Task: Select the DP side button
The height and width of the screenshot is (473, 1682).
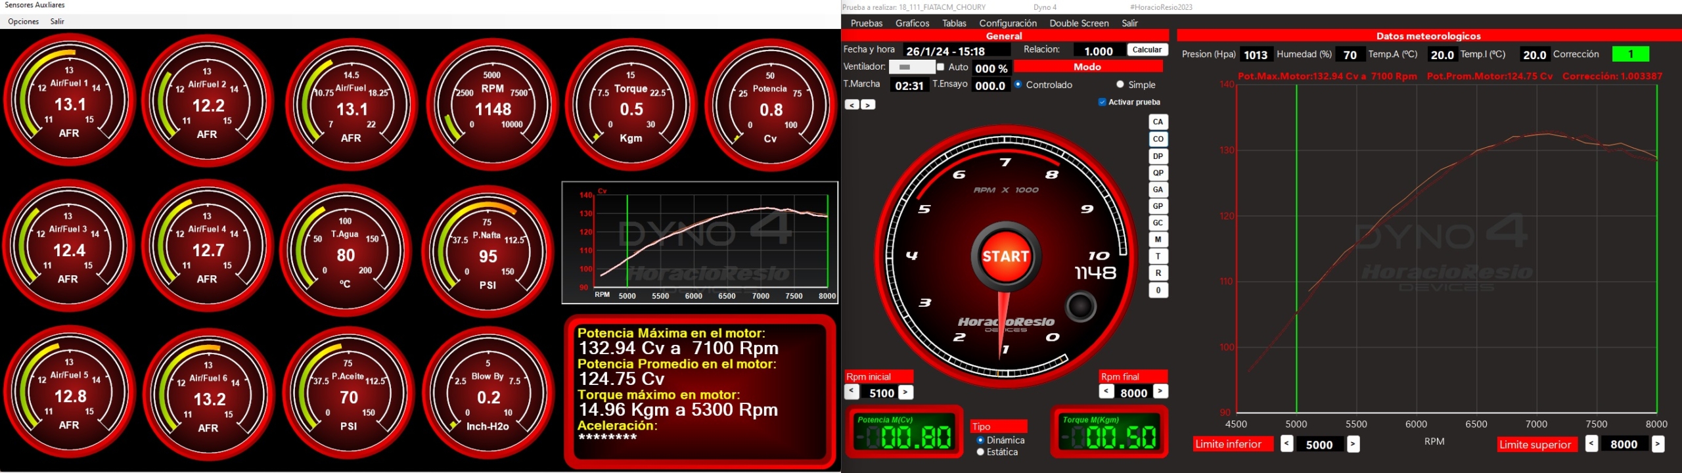Action: 1158,156
